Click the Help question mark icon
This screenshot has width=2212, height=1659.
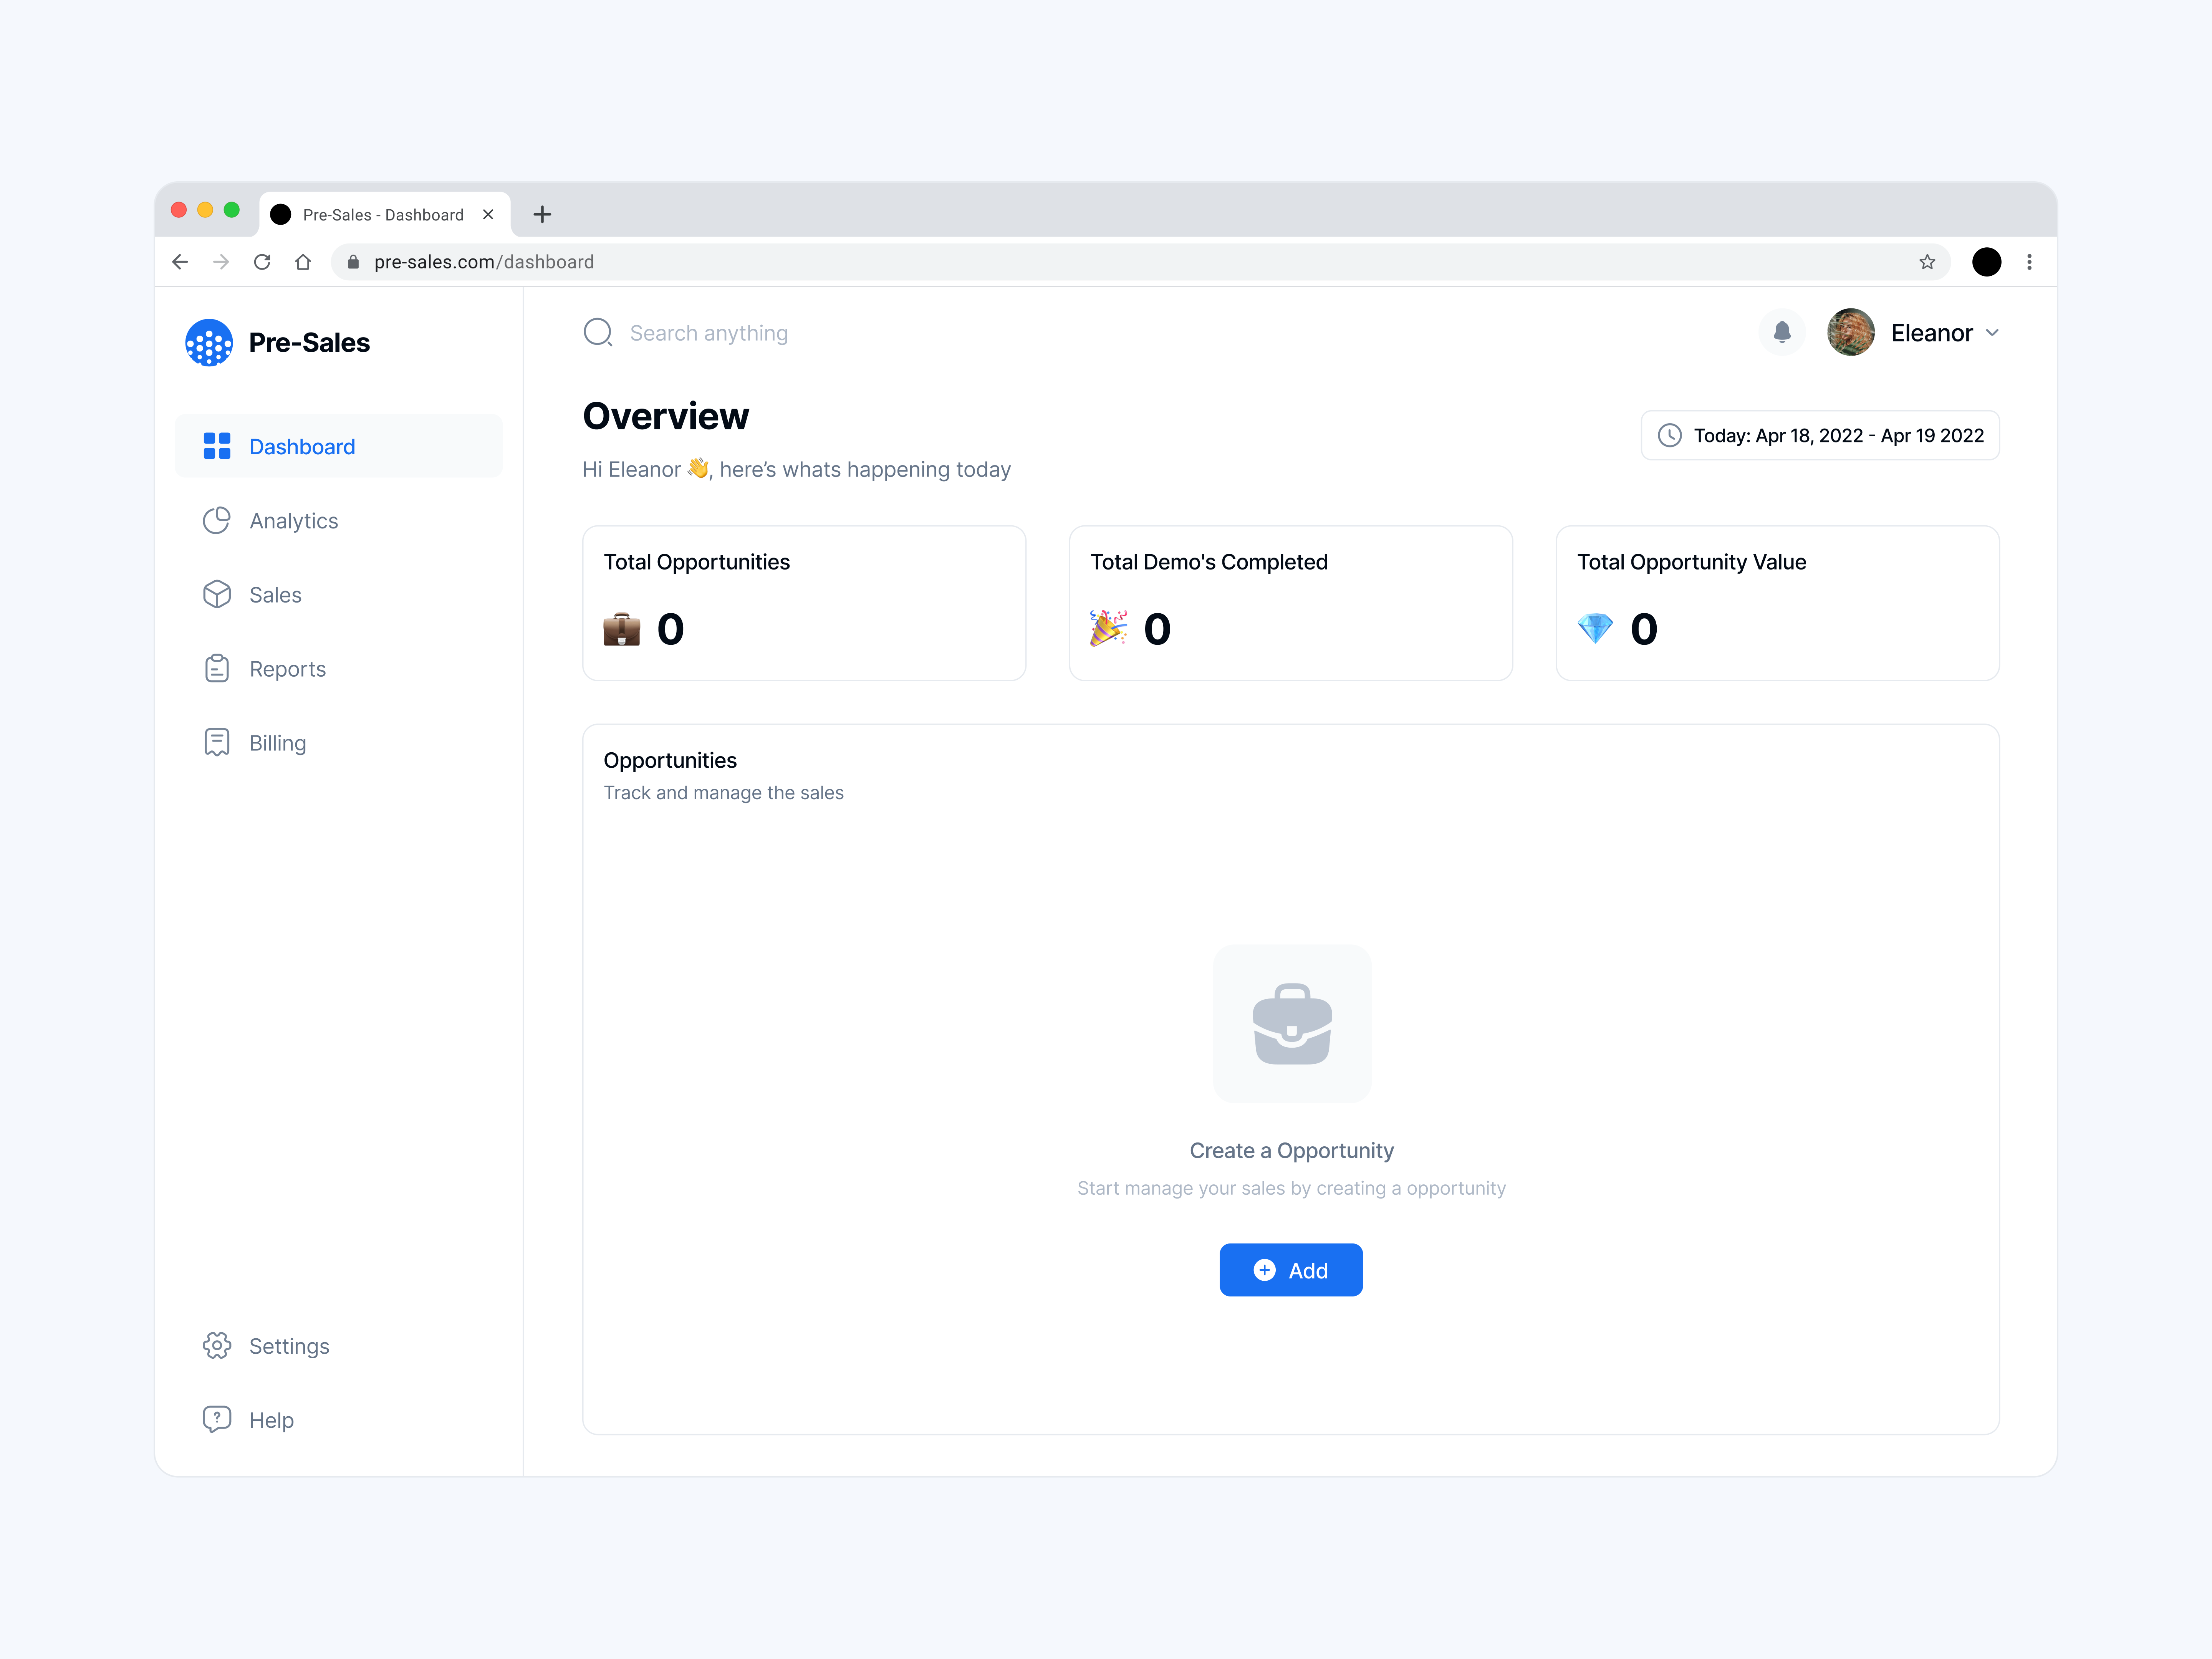tap(217, 1419)
